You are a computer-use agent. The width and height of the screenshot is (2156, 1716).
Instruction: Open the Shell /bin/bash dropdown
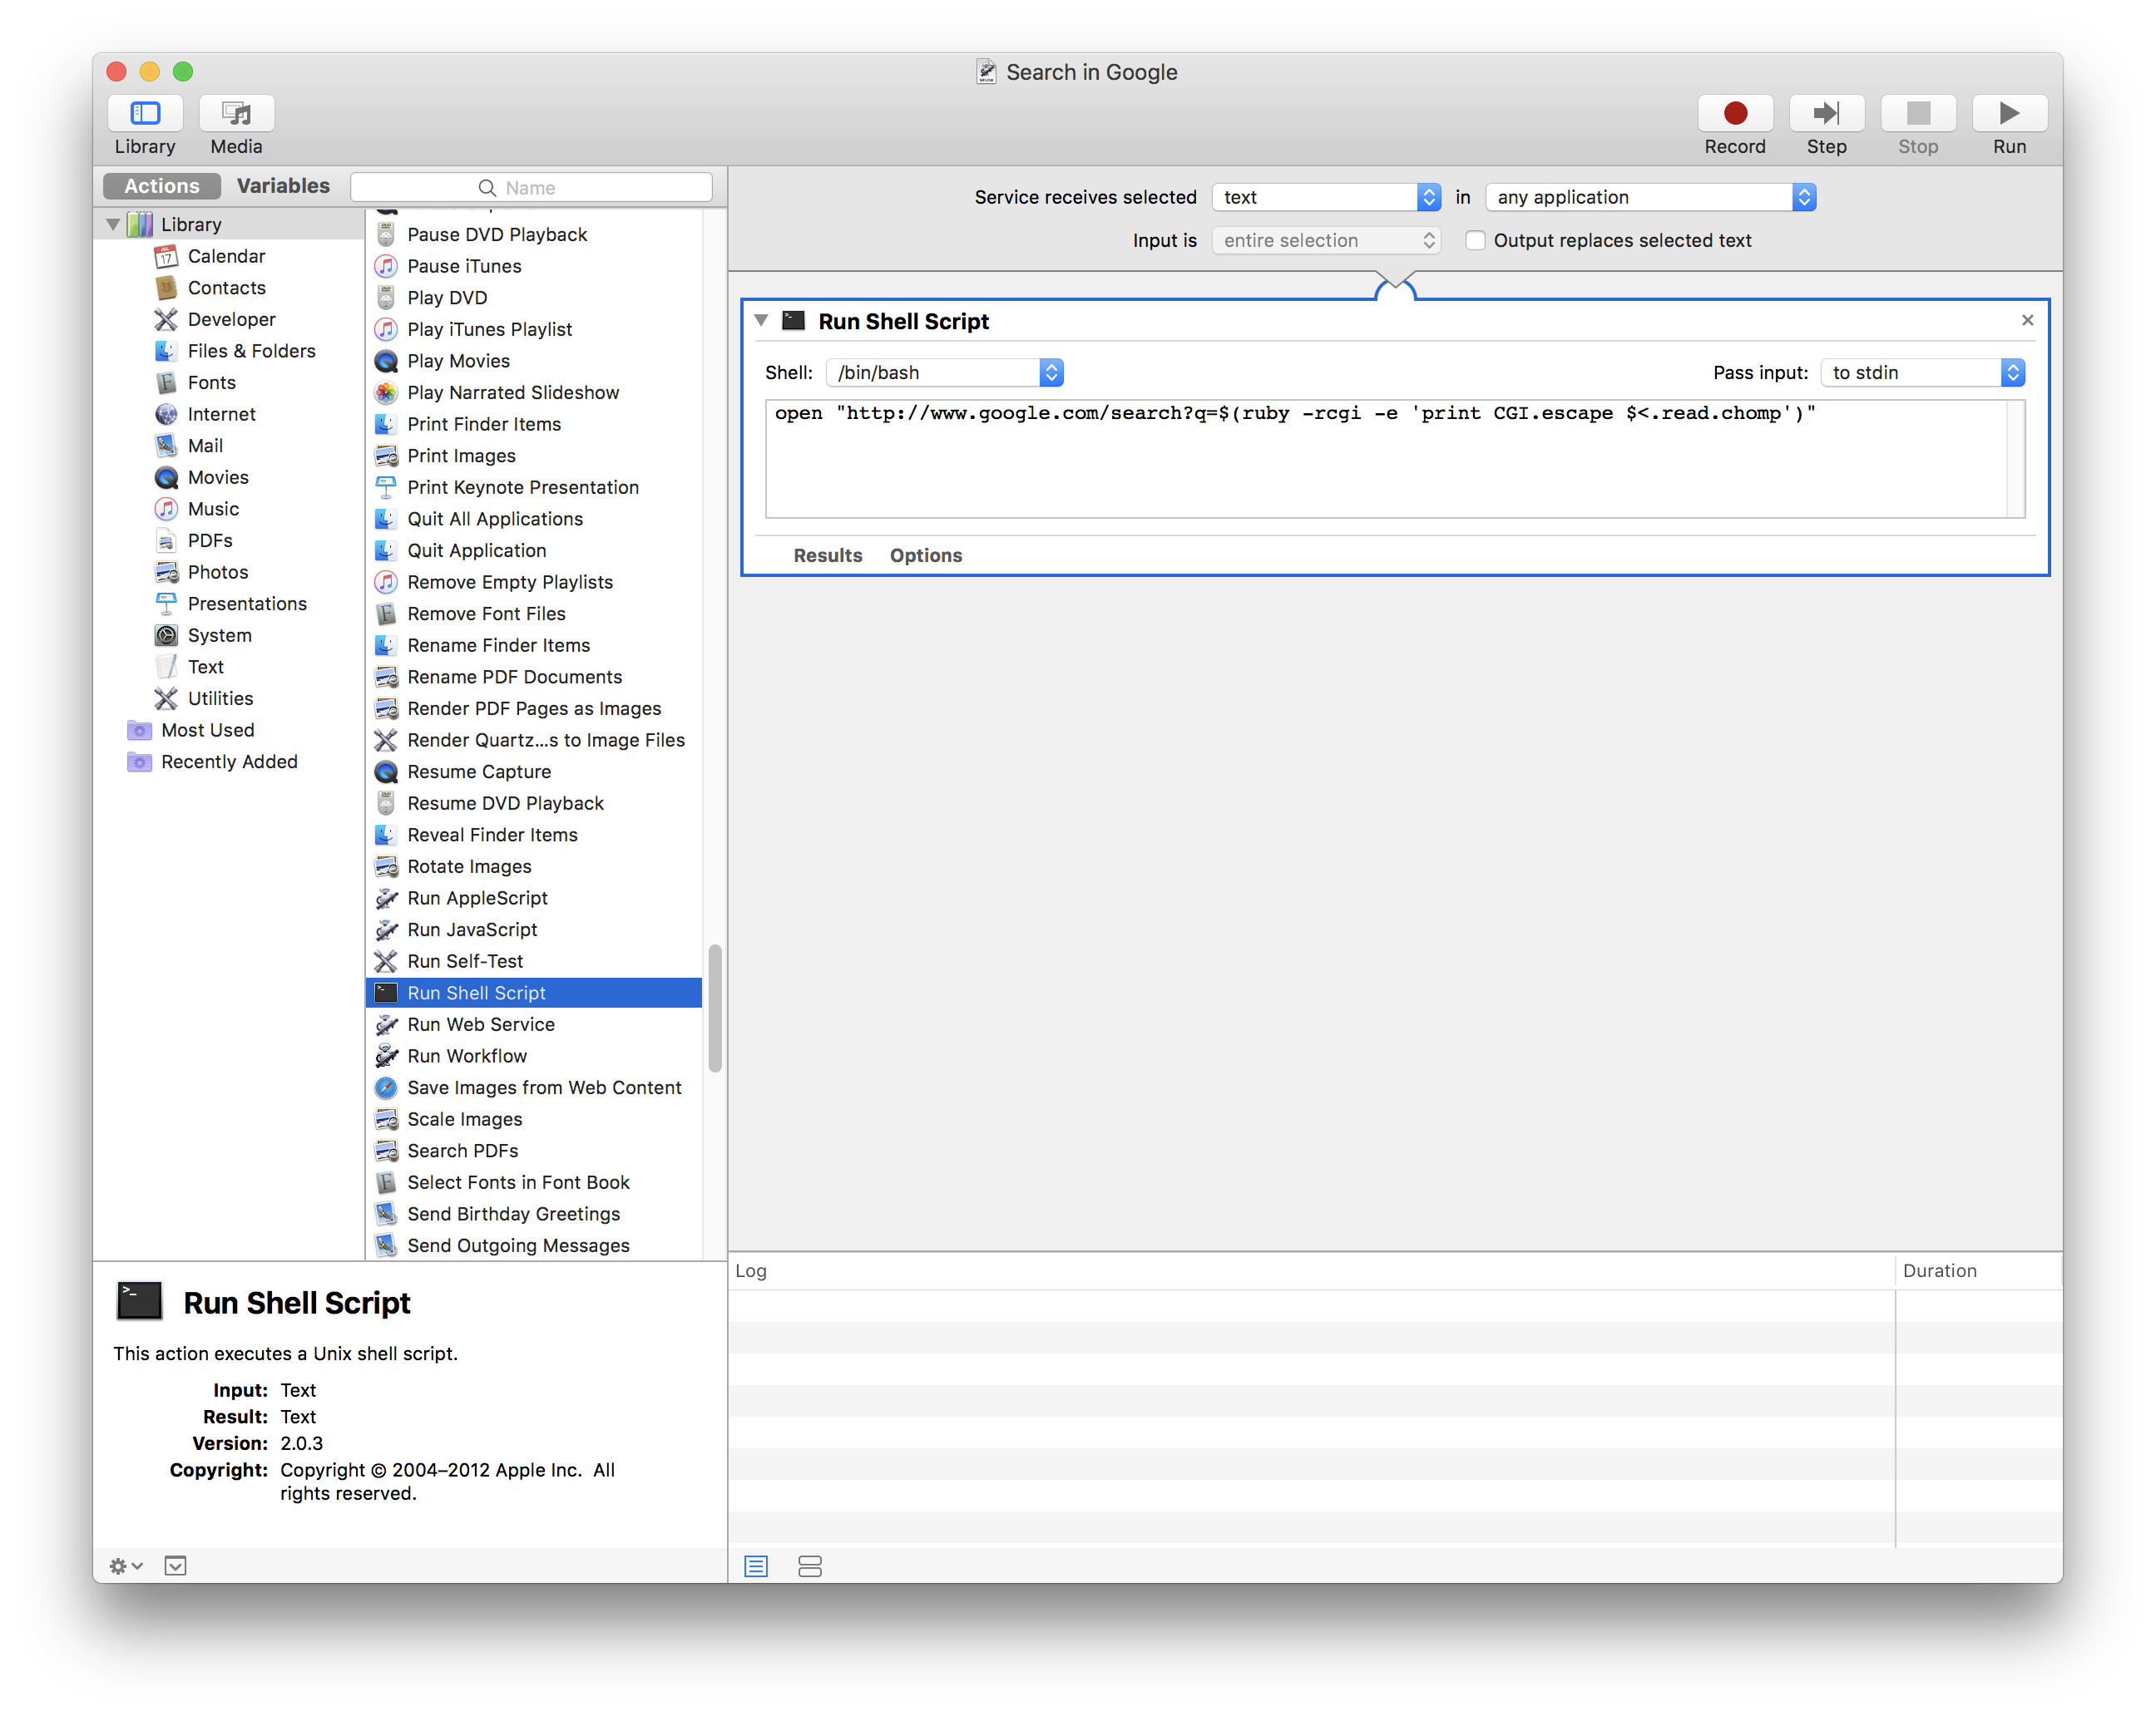944,372
